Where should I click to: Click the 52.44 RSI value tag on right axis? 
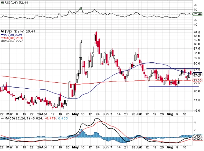click(x=197, y=14)
